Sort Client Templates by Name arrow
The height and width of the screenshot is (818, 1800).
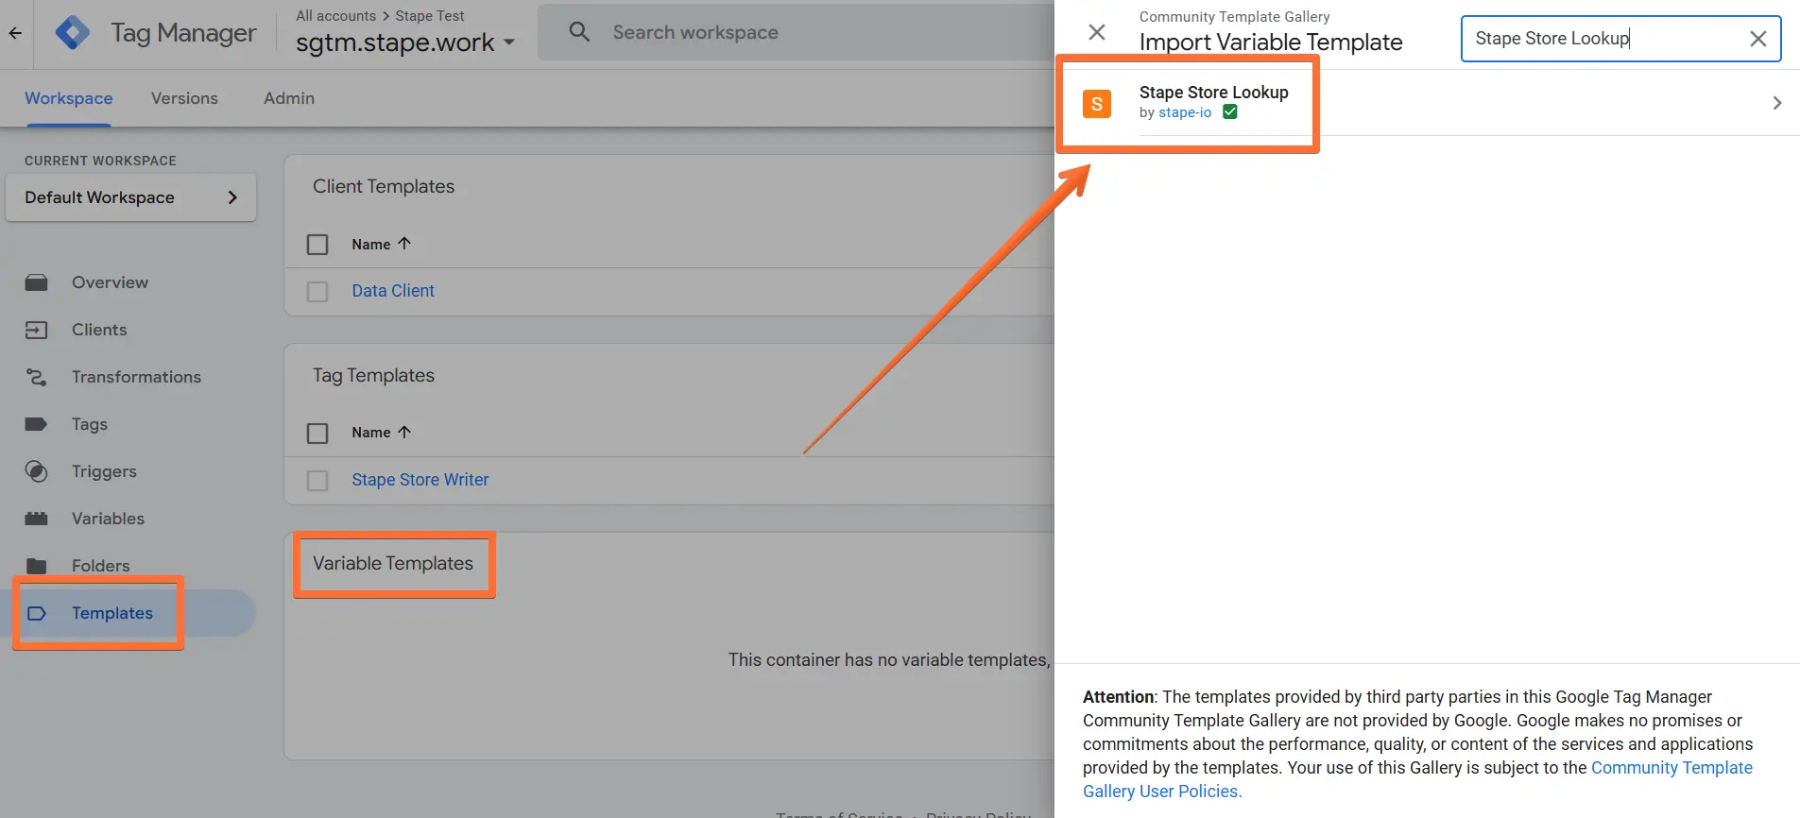point(404,244)
